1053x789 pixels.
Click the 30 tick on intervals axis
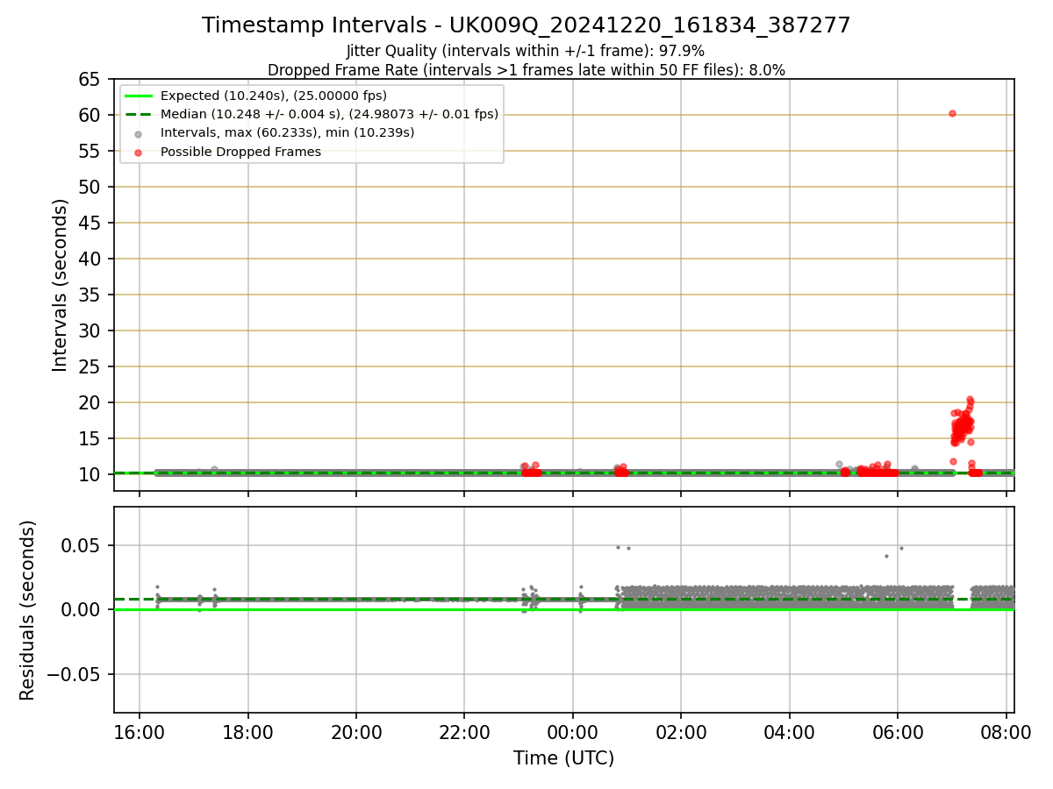(x=90, y=331)
